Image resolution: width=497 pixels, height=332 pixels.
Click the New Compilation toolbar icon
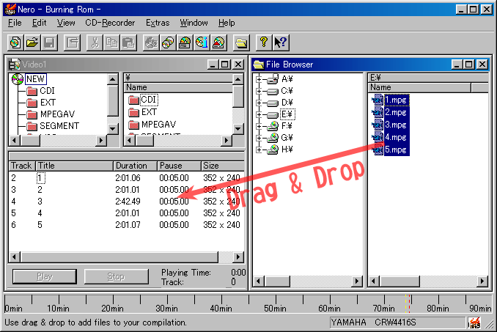tap(15, 43)
